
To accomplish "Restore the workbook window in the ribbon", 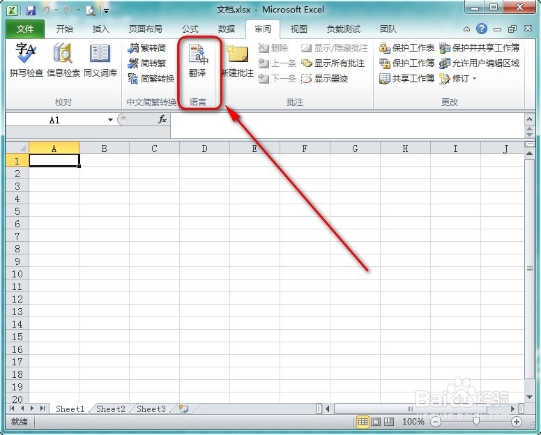I will (x=512, y=29).
